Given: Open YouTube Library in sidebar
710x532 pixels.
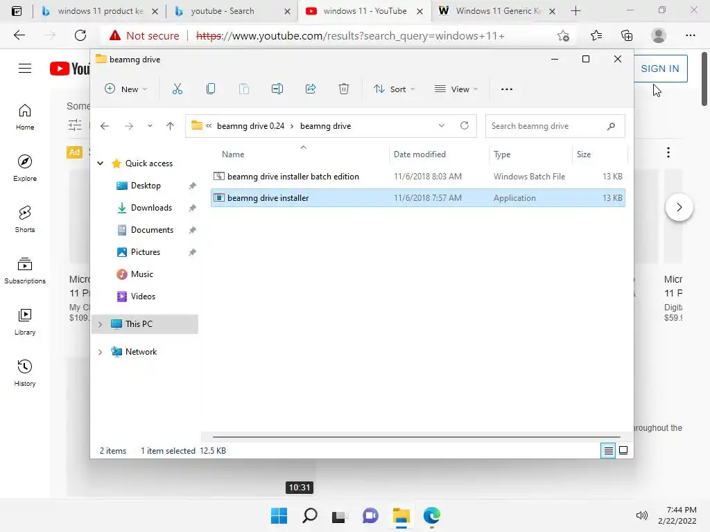Looking at the screenshot, I should pyautogui.click(x=25, y=321).
